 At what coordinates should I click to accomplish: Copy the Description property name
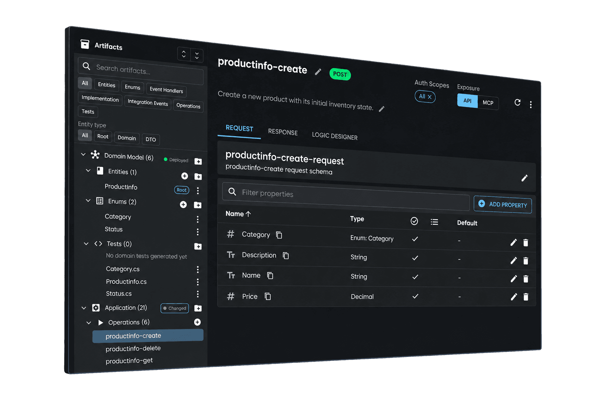286,256
